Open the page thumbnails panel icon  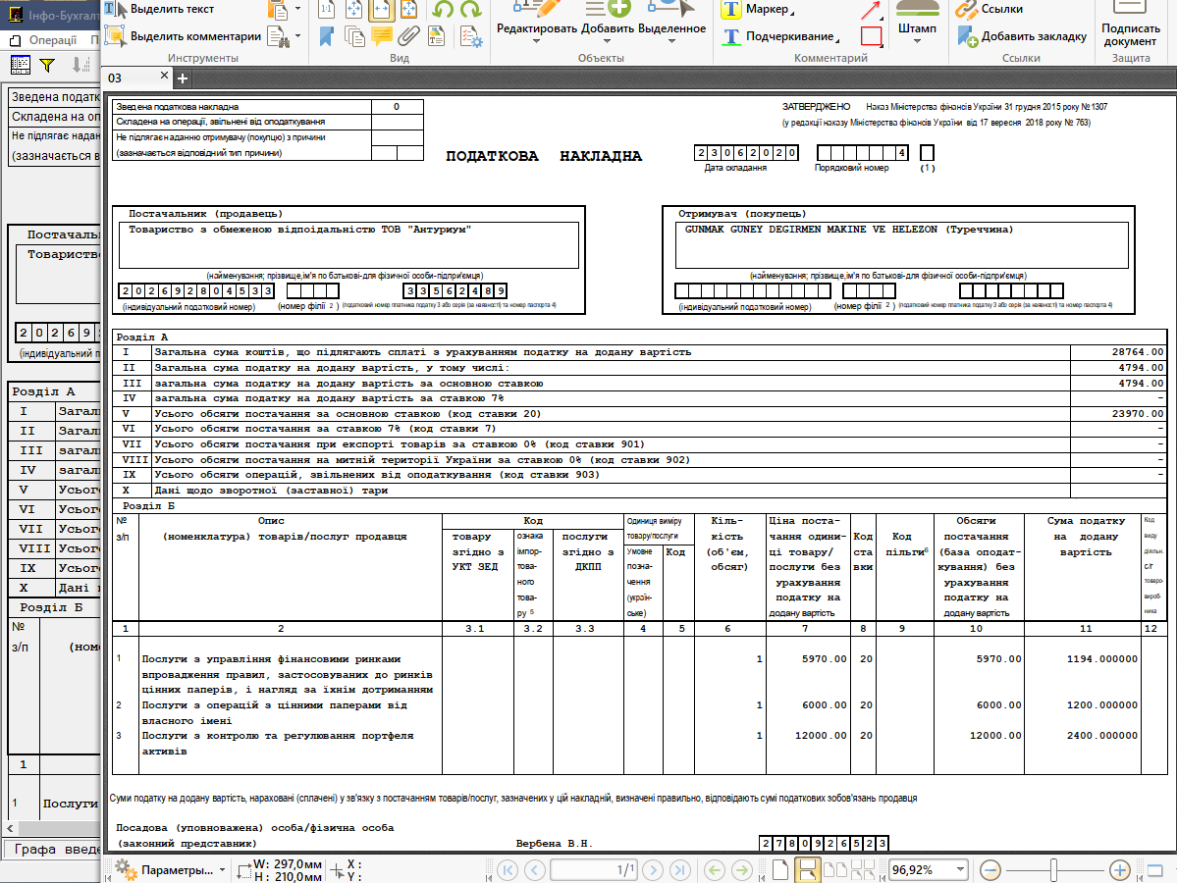tap(354, 36)
